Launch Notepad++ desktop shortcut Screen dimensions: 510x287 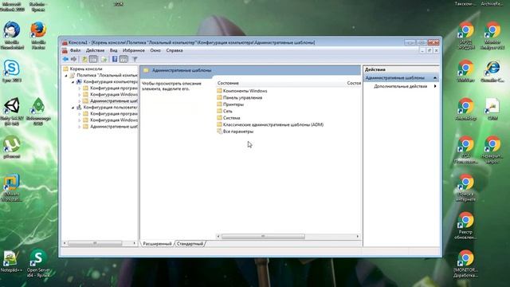tap(12, 261)
